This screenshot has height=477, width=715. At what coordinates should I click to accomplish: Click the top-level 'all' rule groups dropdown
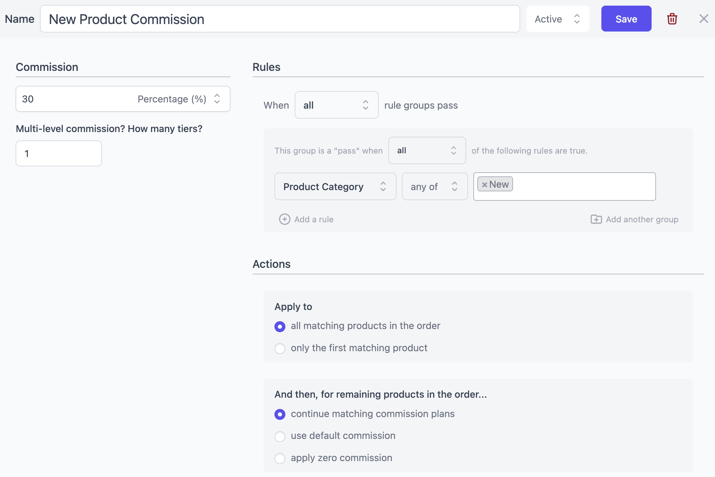[x=335, y=104]
